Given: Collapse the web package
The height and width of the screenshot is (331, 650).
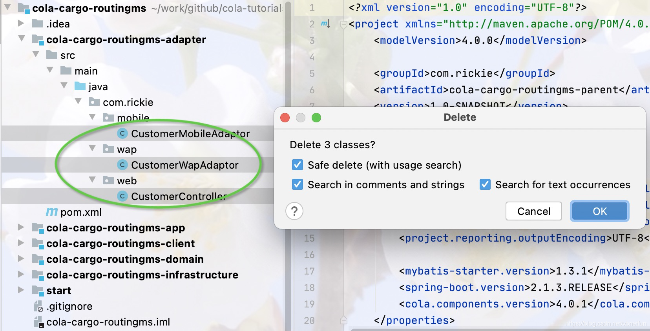Looking at the screenshot, I should [x=92, y=180].
